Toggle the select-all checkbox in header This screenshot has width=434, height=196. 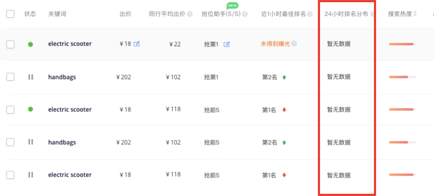point(10,14)
